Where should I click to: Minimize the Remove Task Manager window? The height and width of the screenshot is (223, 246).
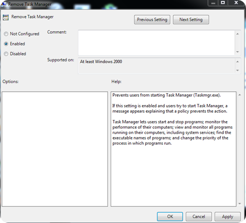pyautogui.click(x=213, y=3)
